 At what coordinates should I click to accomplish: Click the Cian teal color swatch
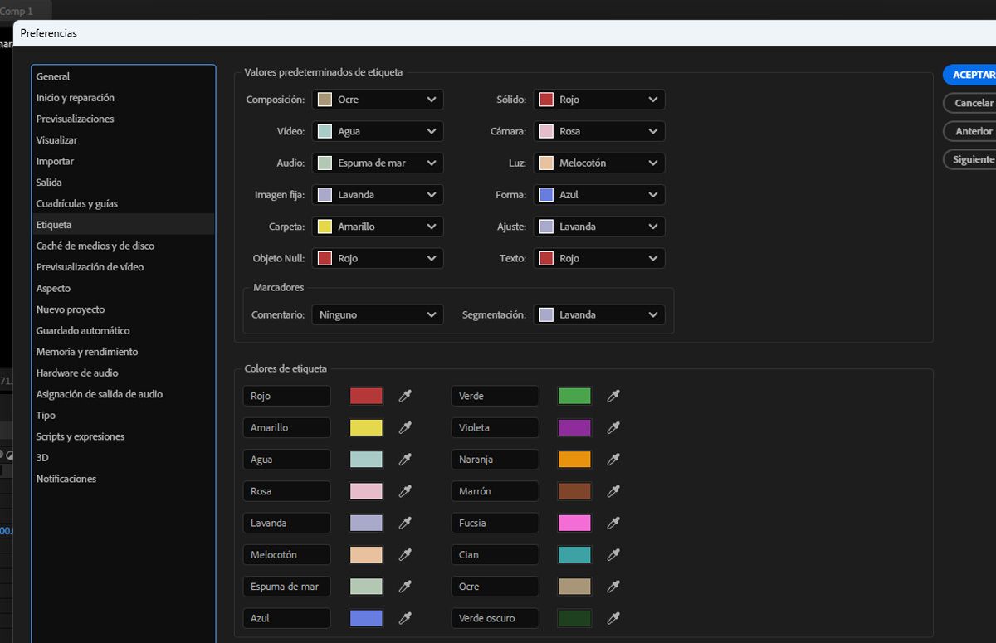[574, 554]
